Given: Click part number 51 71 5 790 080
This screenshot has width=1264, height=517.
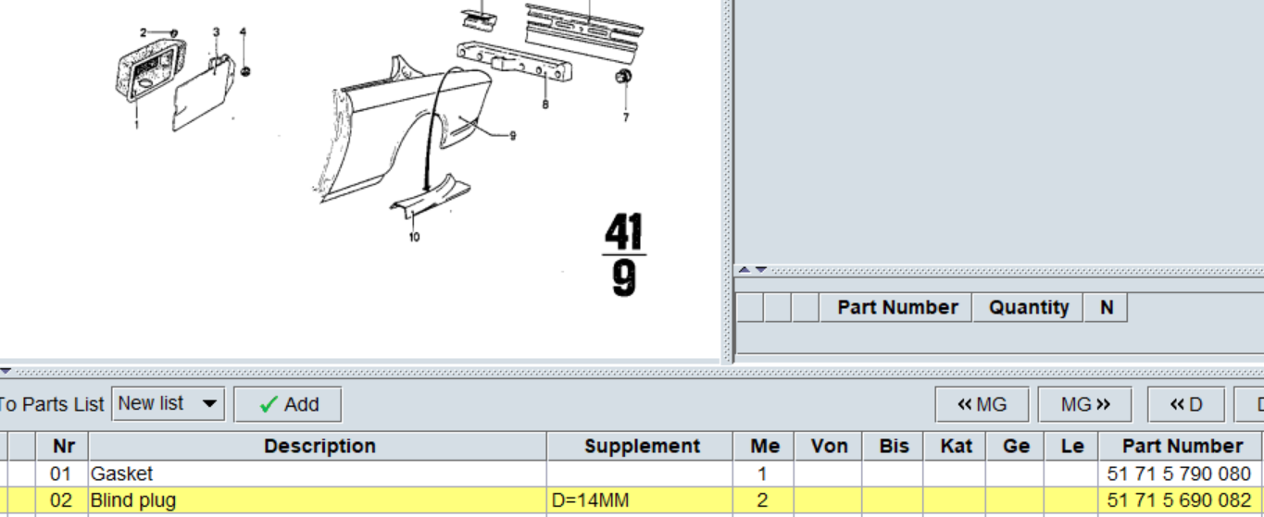Looking at the screenshot, I should [x=1179, y=474].
